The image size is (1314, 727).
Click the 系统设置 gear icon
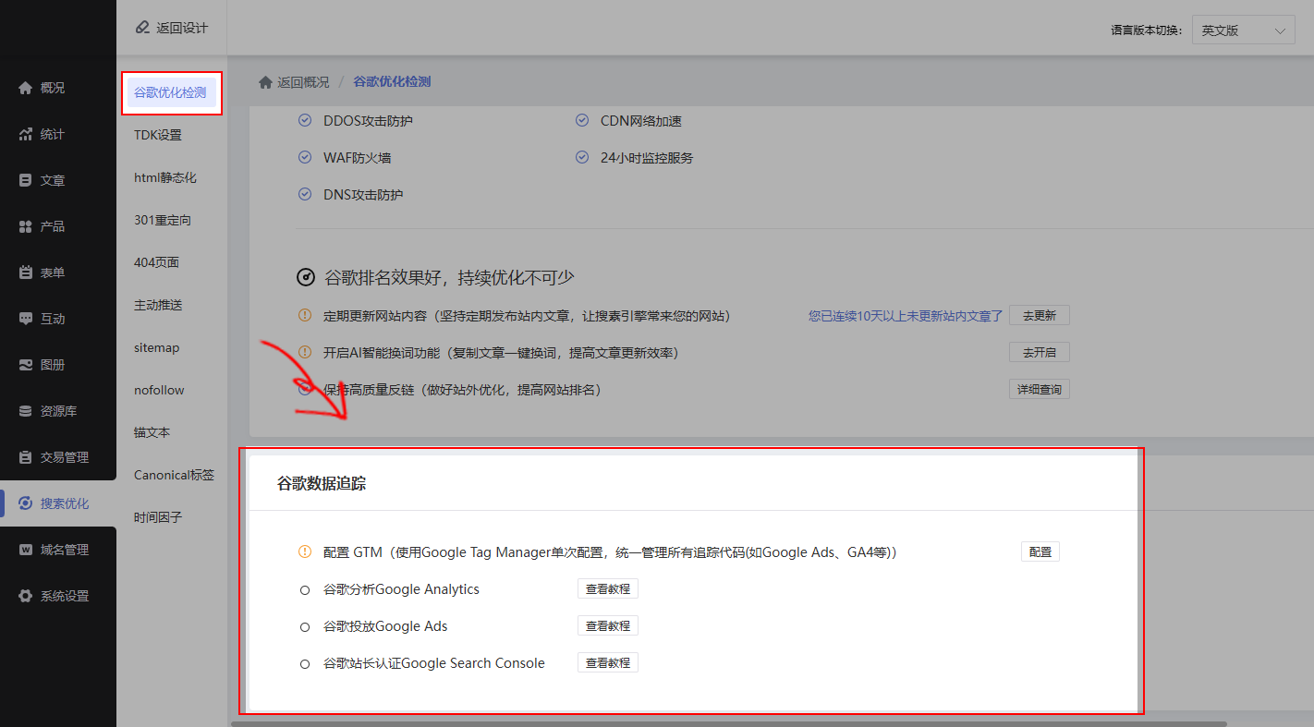[x=26, y=596]
